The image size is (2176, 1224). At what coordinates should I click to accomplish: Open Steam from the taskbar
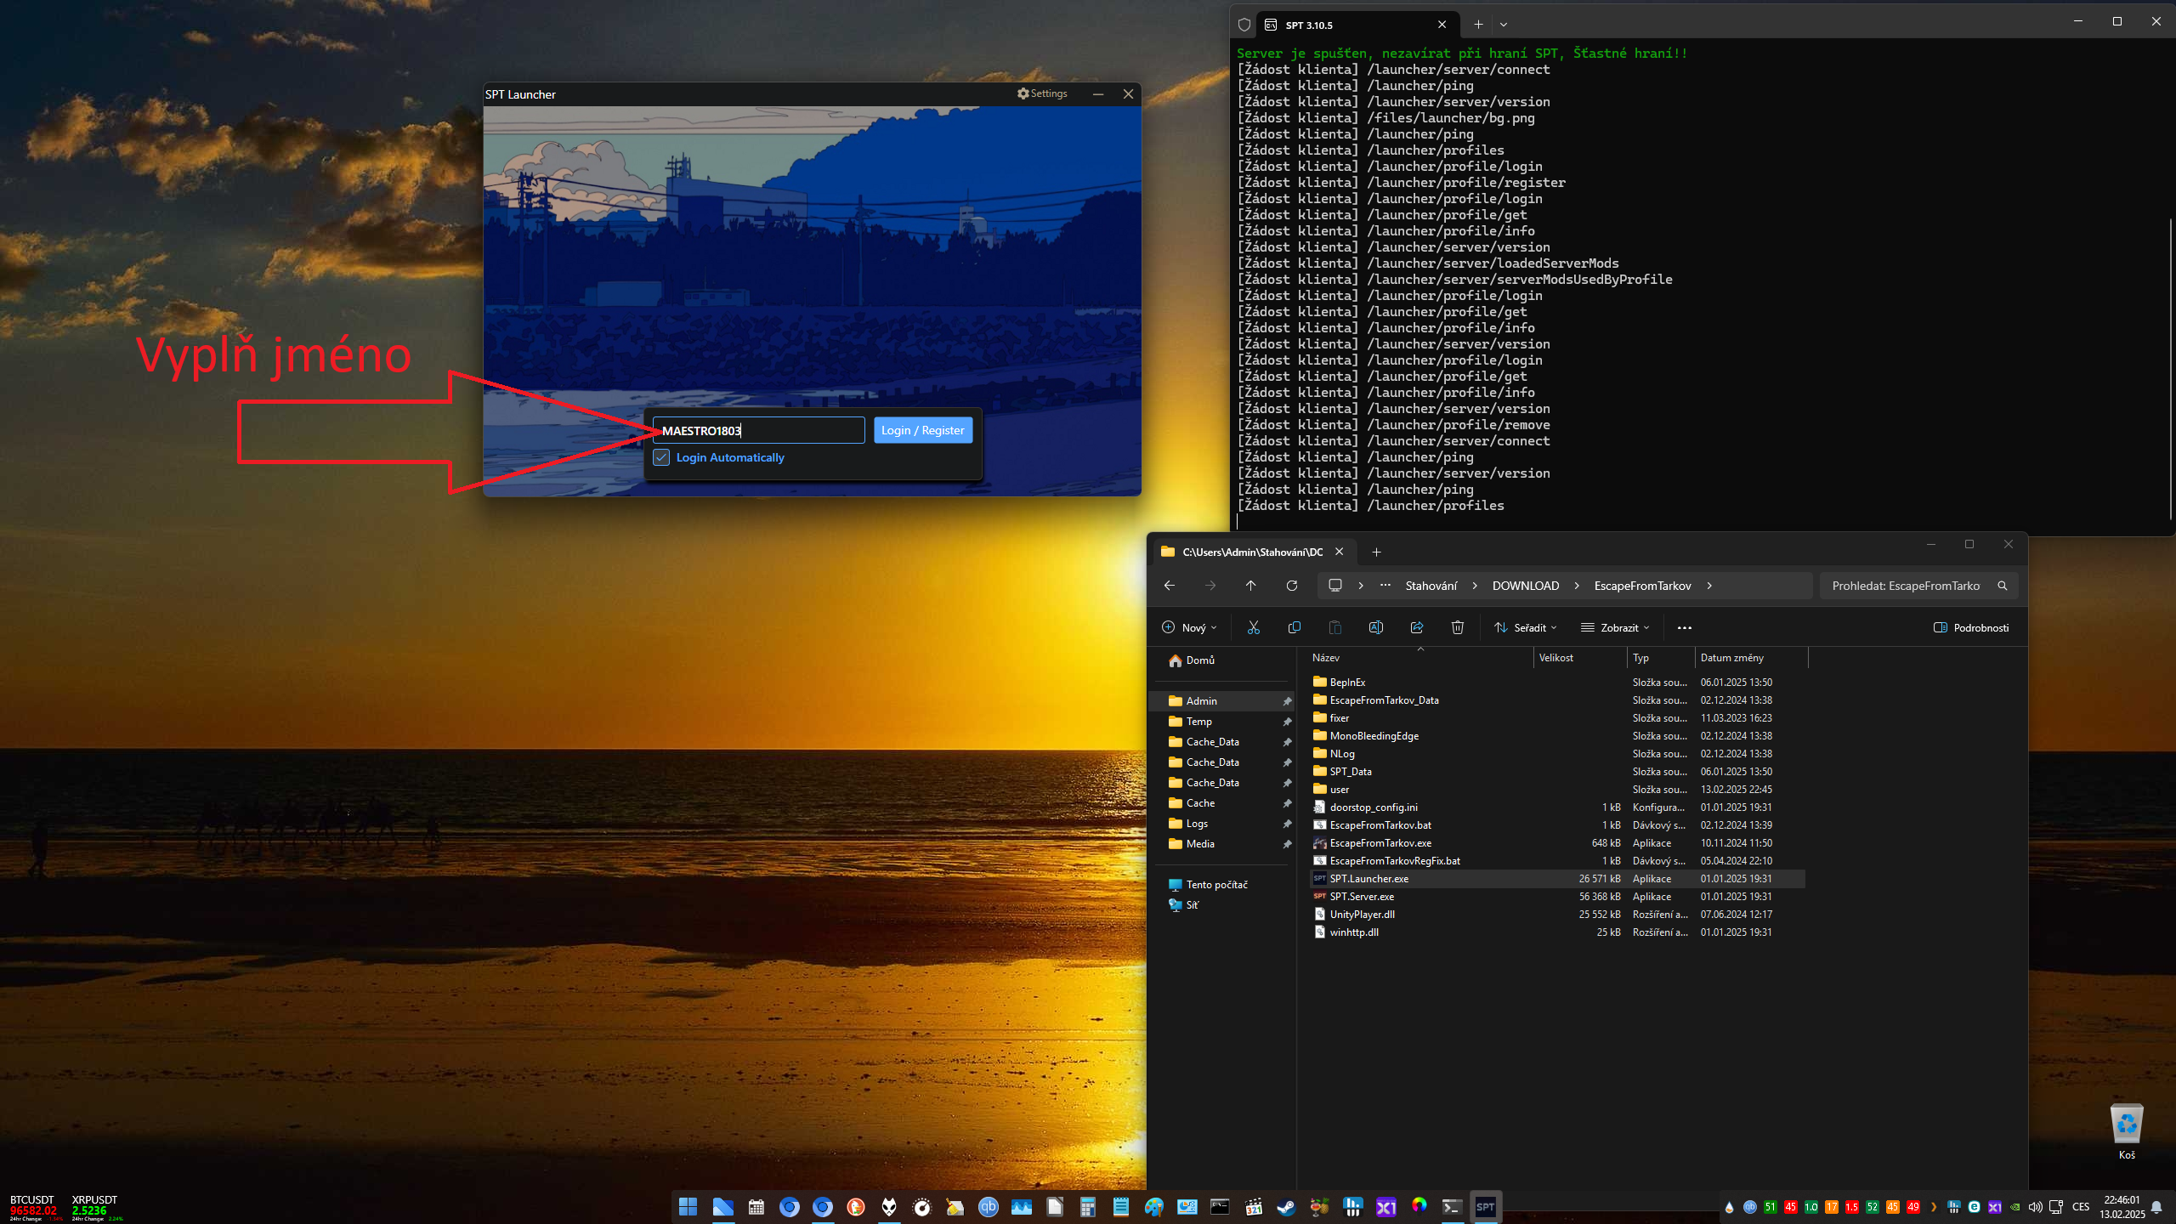[1286, 1207]
